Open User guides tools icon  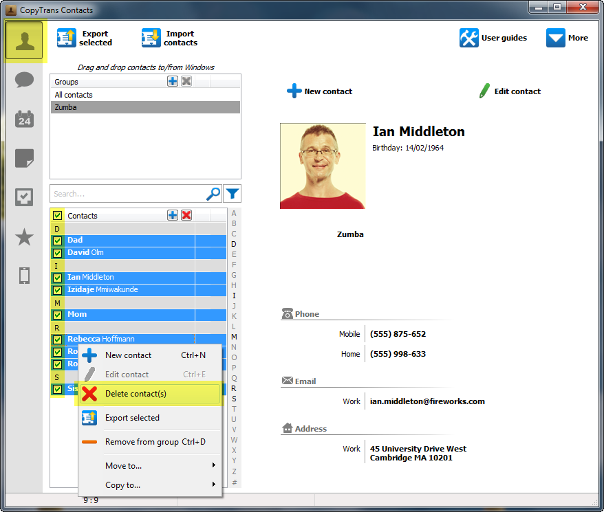click(x=468, y=38)
